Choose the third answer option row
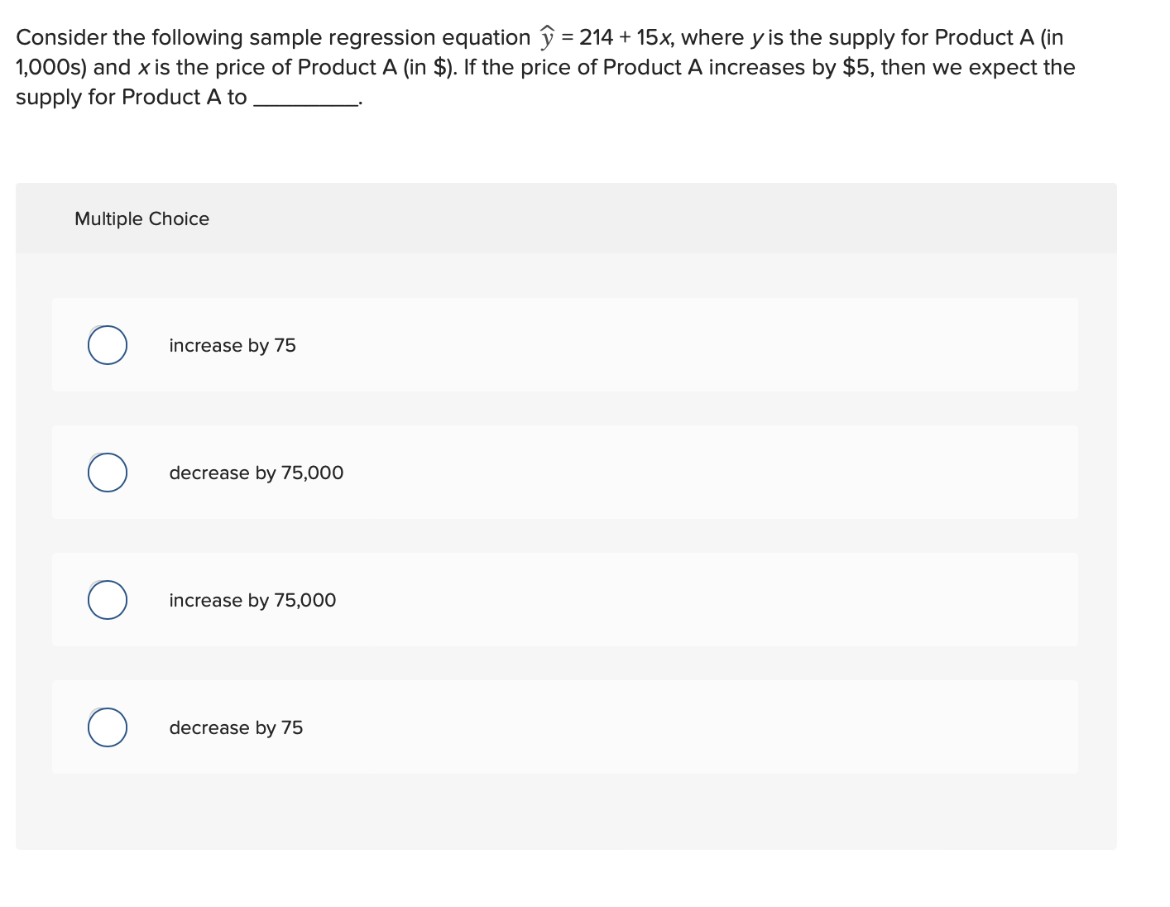Image resolution: width=1170 pixels, height=907 pixels. click(565, 600)
